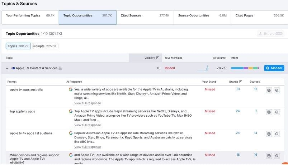Open the 14 sources count link
Viewport: 288px width, 165px height.
(x=255, y=133)
